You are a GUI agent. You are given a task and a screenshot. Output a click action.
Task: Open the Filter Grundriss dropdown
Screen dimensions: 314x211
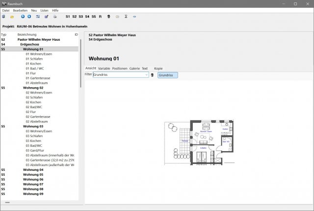pos(146,75)
